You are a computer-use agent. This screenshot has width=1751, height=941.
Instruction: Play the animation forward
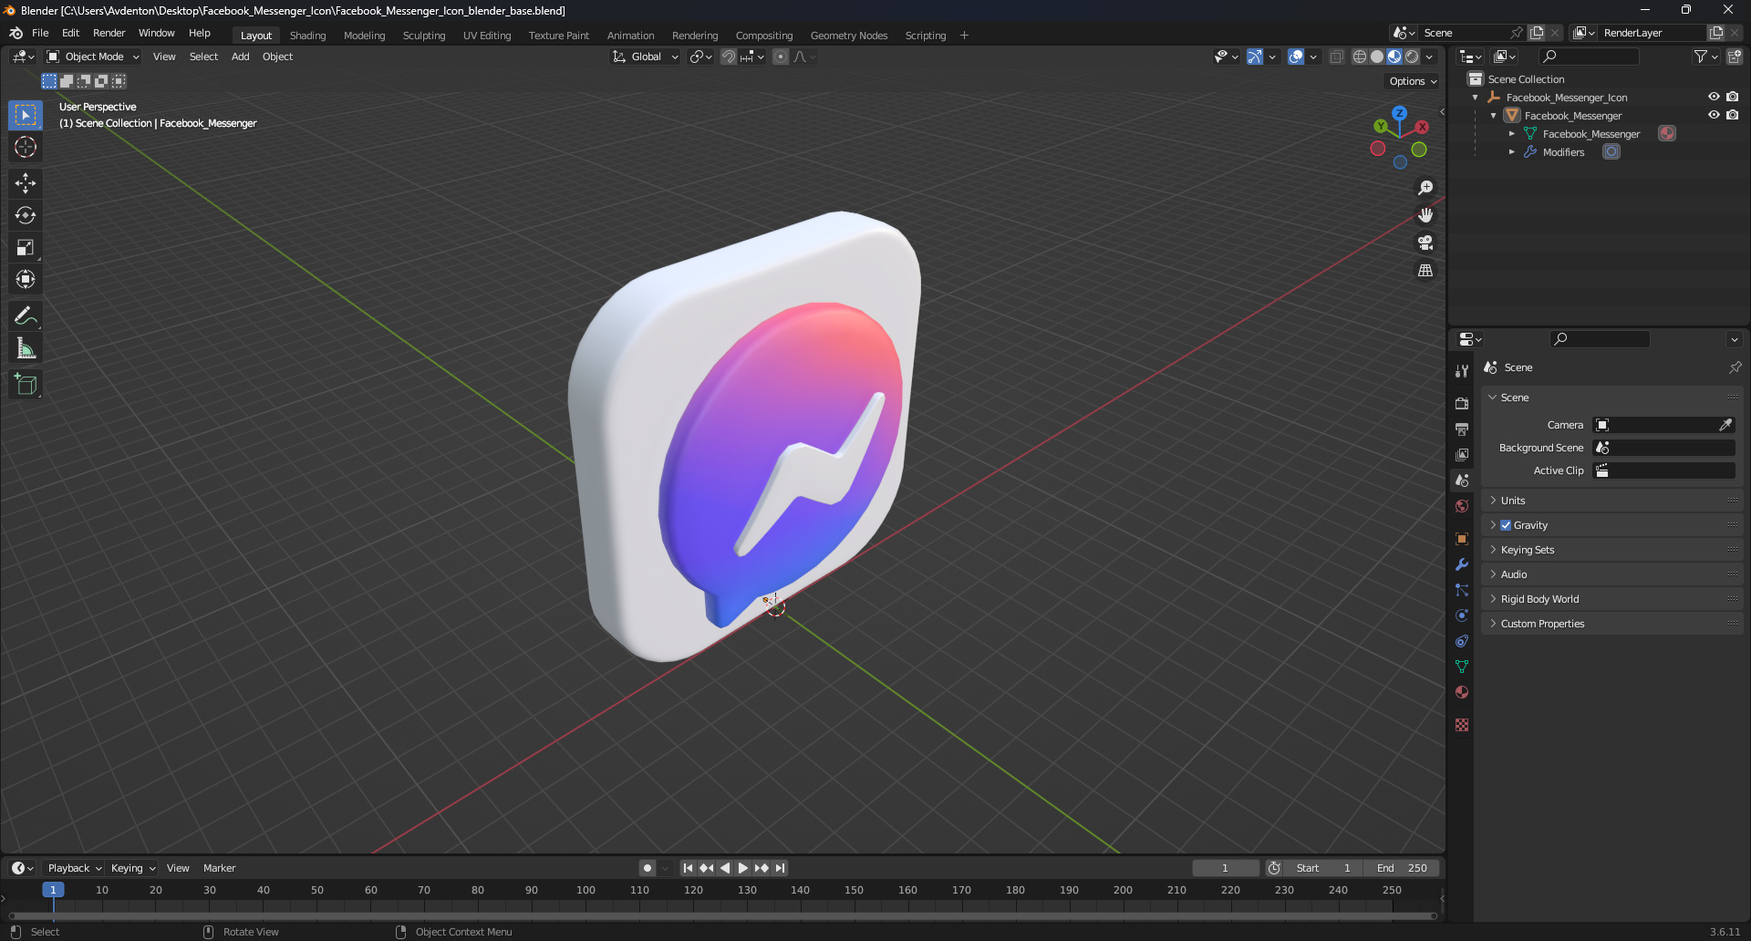point(743,868)
